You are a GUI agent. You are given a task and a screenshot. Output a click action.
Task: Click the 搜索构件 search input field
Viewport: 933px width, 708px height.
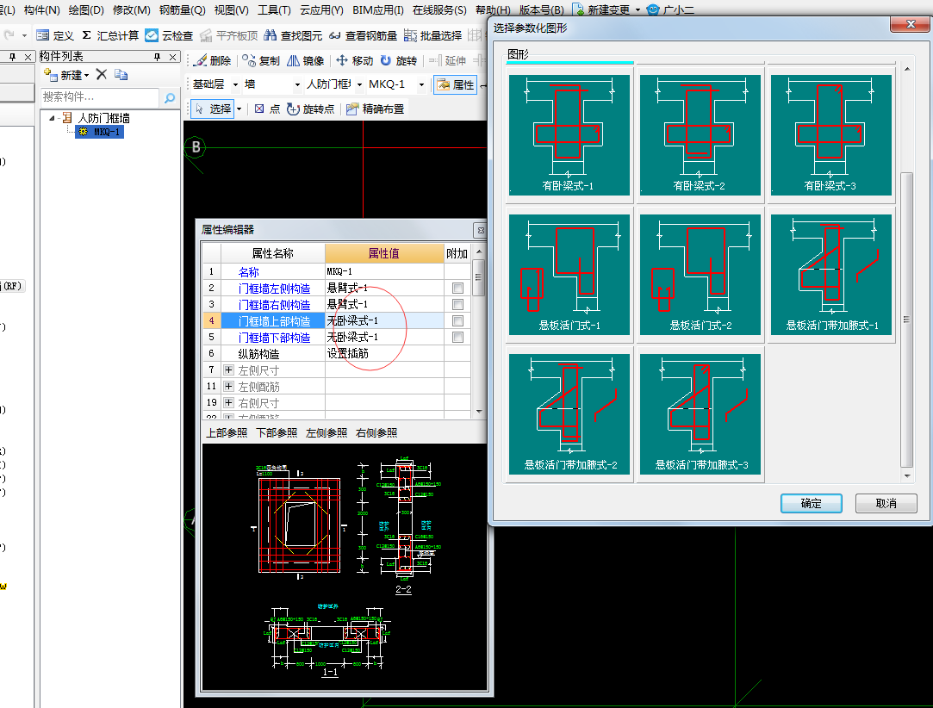pyautogui.click(x=100, y=97)
